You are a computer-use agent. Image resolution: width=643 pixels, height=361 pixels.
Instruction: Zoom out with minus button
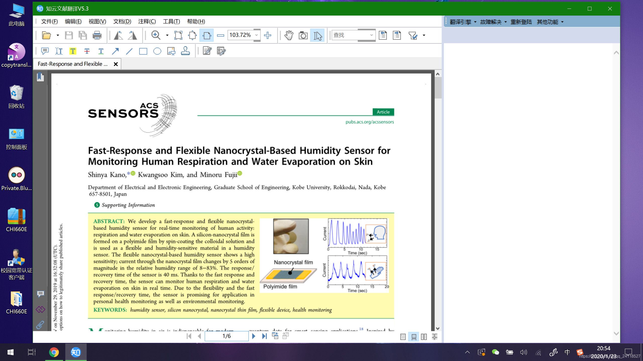220,35
